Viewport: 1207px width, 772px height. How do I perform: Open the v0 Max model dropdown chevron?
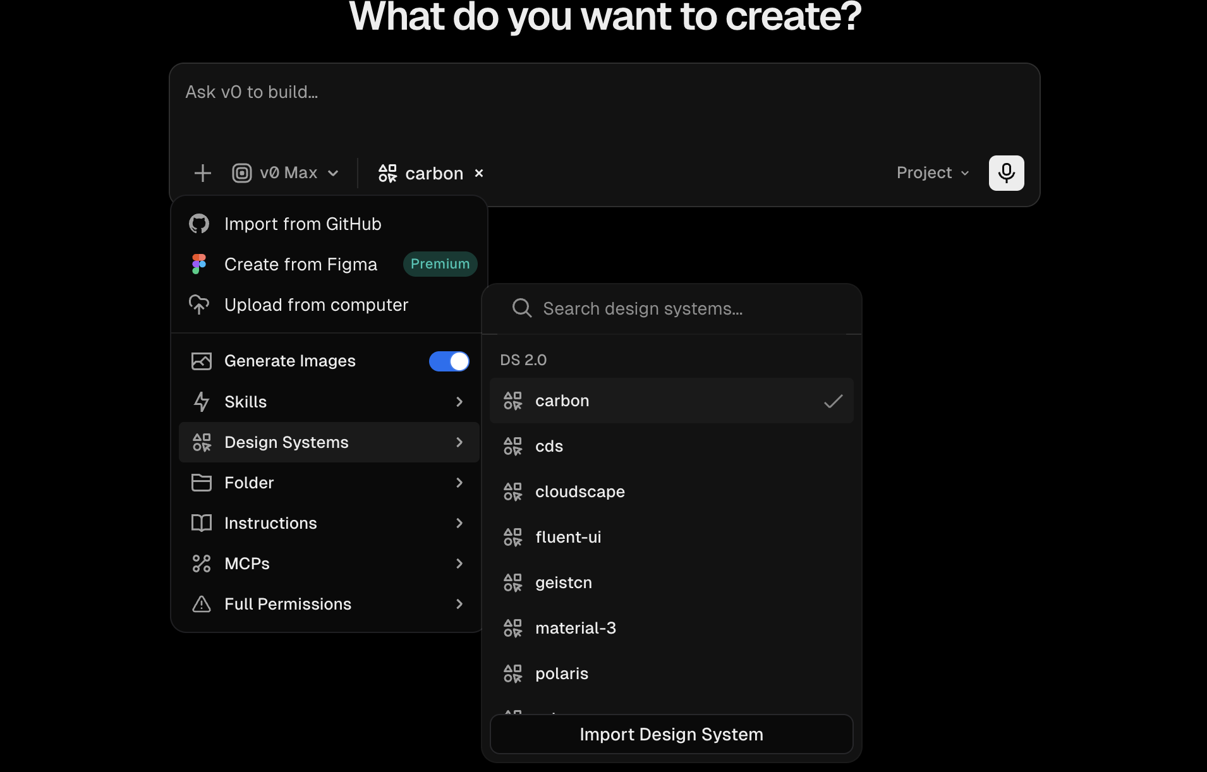tap(333, 173)
